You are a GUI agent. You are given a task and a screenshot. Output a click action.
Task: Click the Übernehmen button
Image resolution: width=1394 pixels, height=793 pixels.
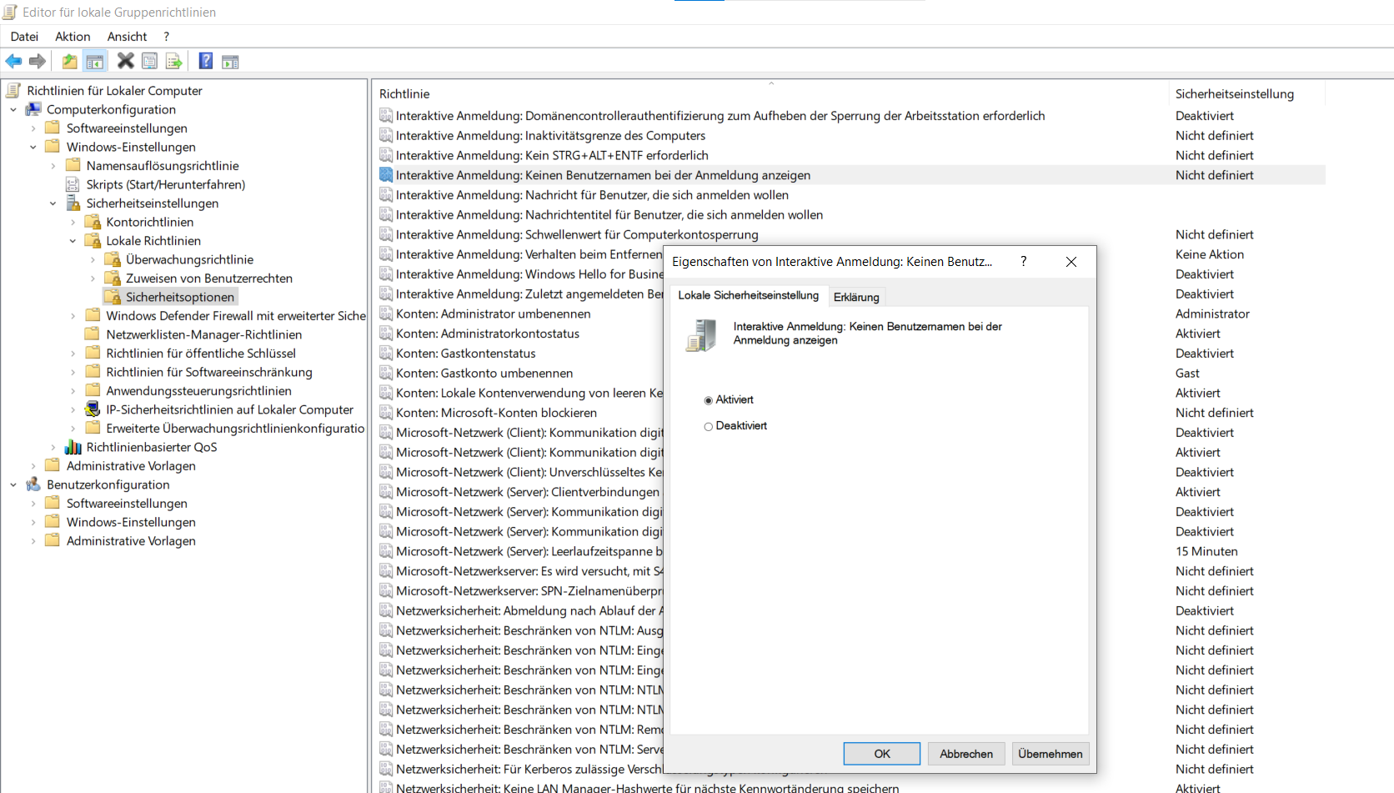pyautogui.click(x=1050, y=754)
